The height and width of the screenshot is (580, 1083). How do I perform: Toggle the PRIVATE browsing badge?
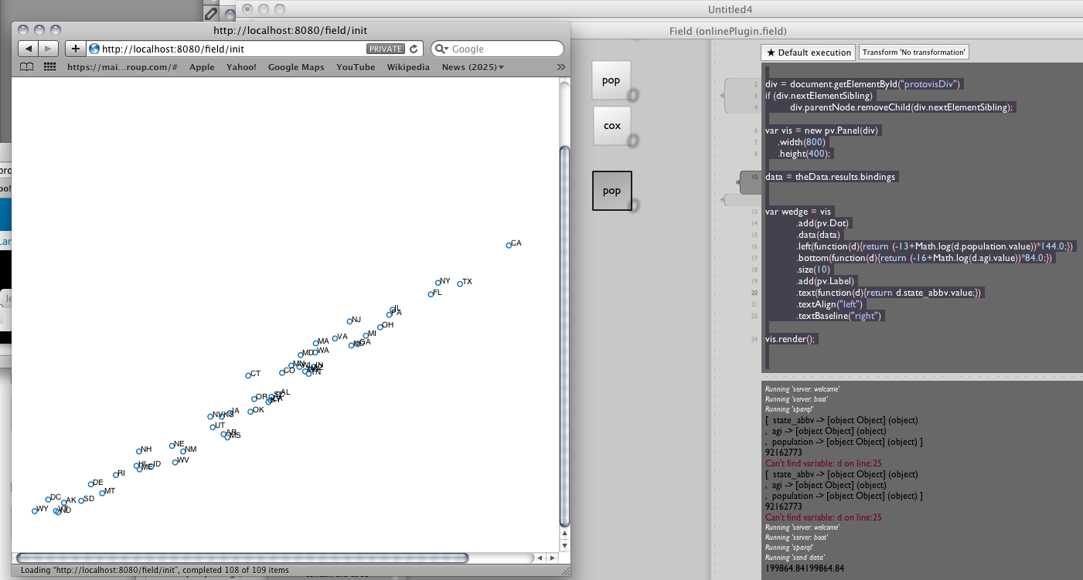(x=385, y=49)
